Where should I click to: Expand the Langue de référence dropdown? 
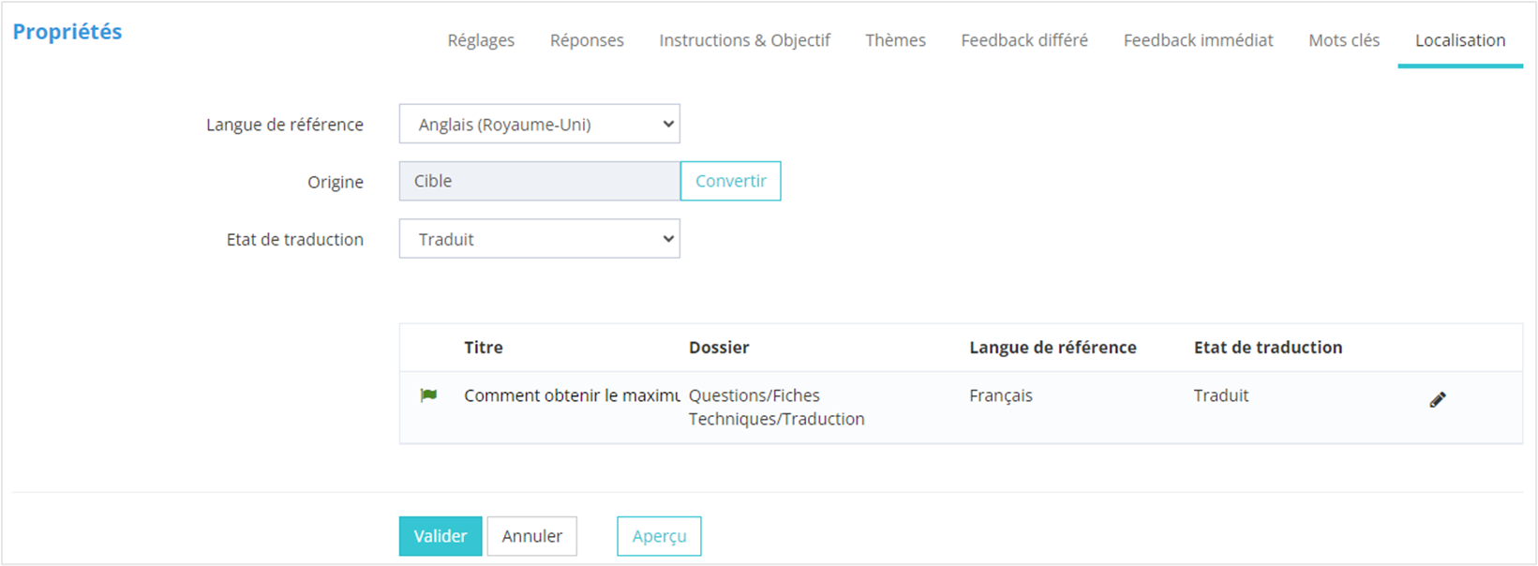(x=539, y=125)
